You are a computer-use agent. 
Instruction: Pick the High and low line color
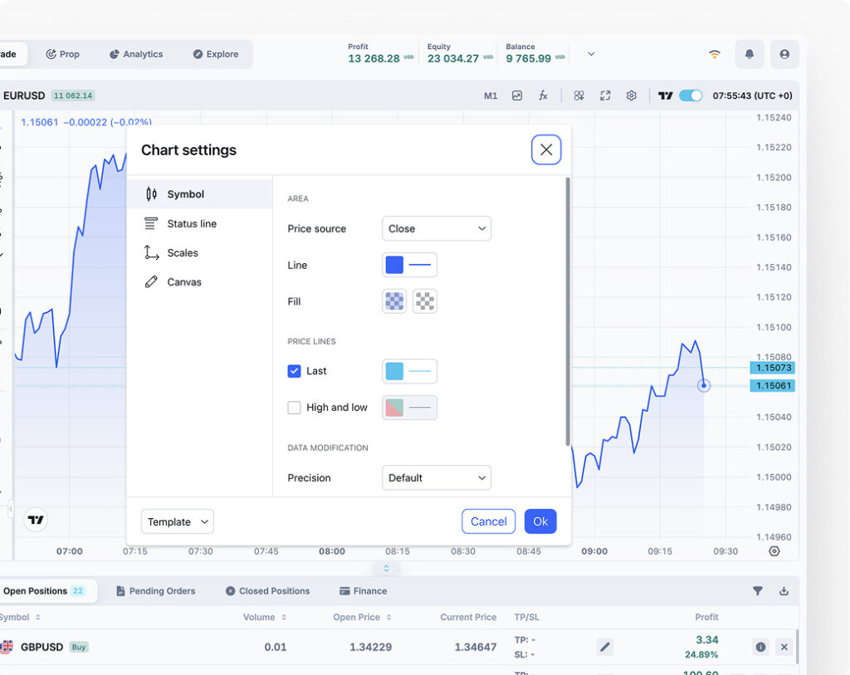click(394, 407)
